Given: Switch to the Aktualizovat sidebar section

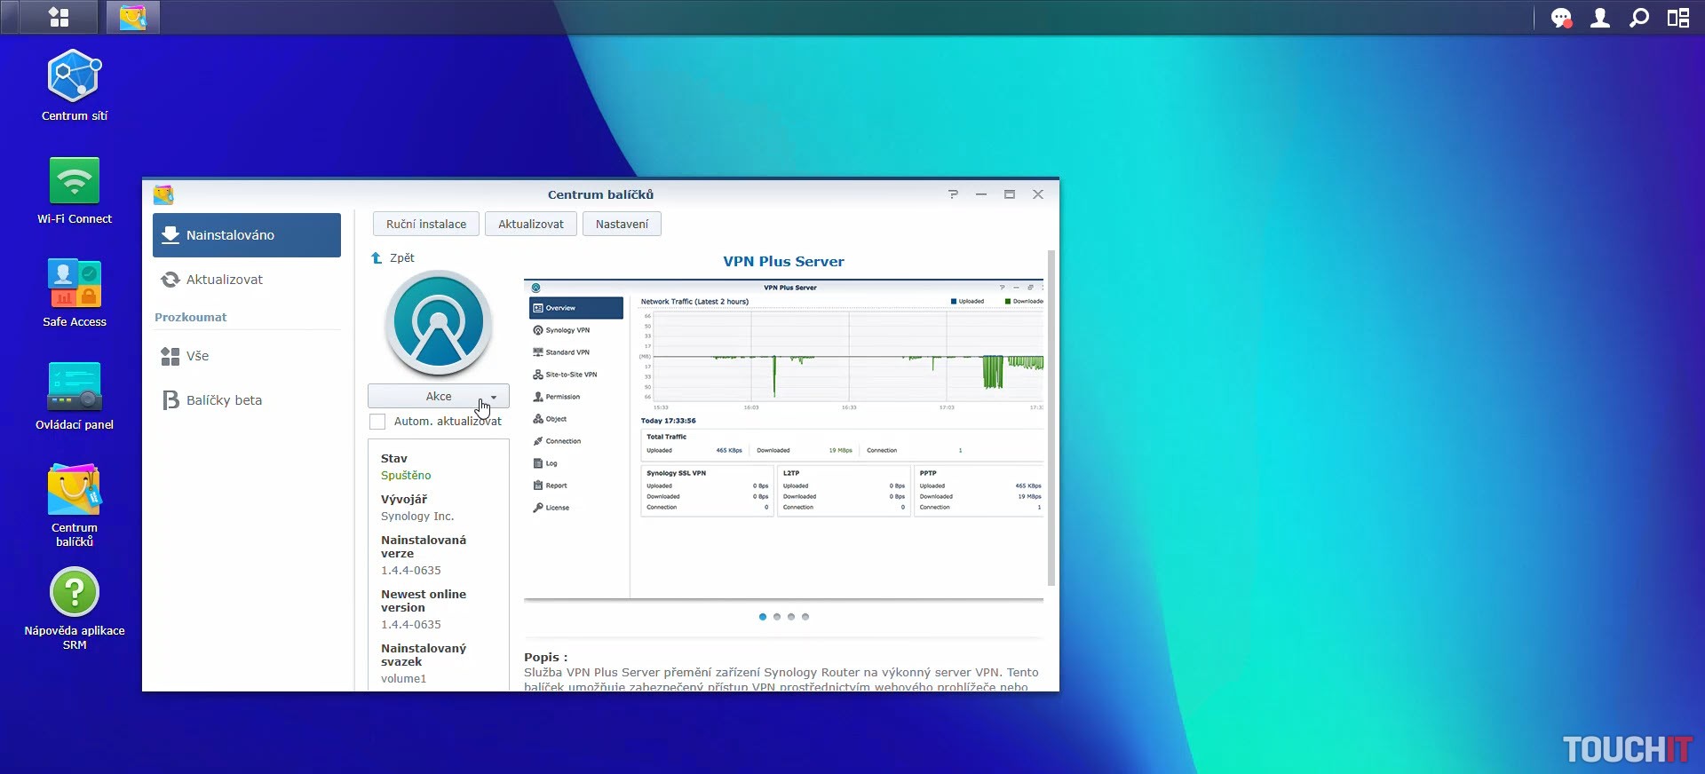Looking at the screenshot, I should (225, 280).
